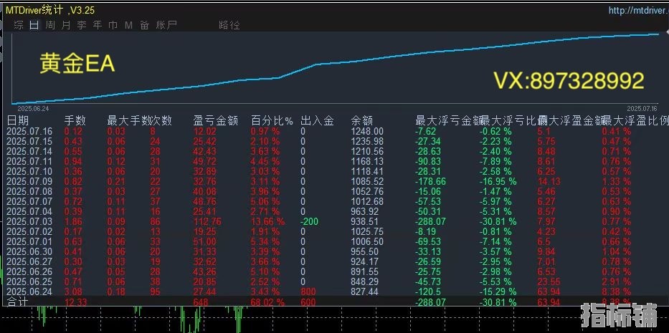669x333 pixels.
Task: Click floating loss -178.66
Action: (431, 181)
